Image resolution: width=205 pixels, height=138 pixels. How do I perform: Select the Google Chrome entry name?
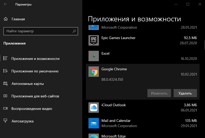coord(114,69)
